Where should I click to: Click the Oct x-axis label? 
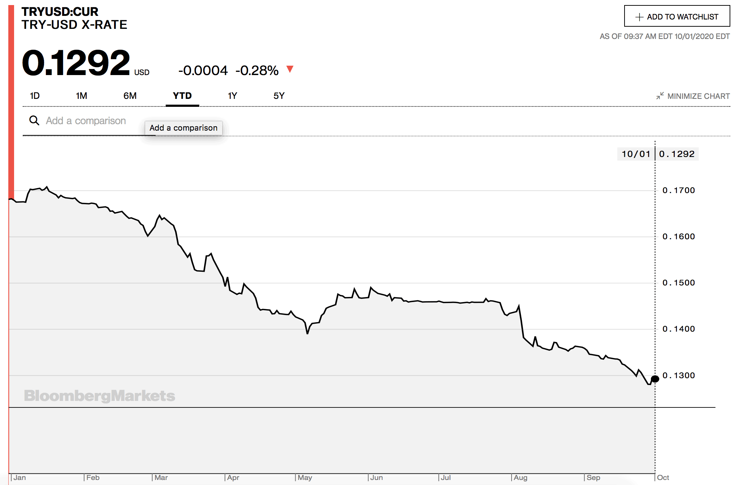(x=663, y=477)
